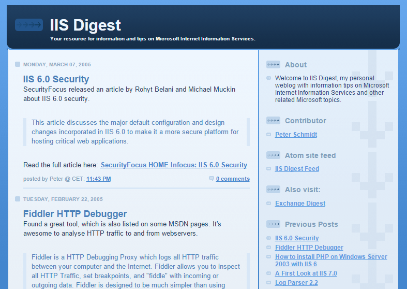
Task: Click the bullet icon next to Exchange Digest
Action: point(268,203)
